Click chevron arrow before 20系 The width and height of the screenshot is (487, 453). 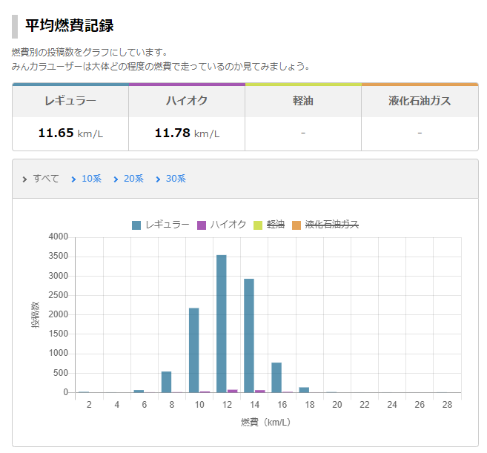pos(116,179)
